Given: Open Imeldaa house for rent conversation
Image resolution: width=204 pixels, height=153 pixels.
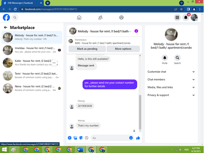Looking at the screenshot, I should coord(32,50).
